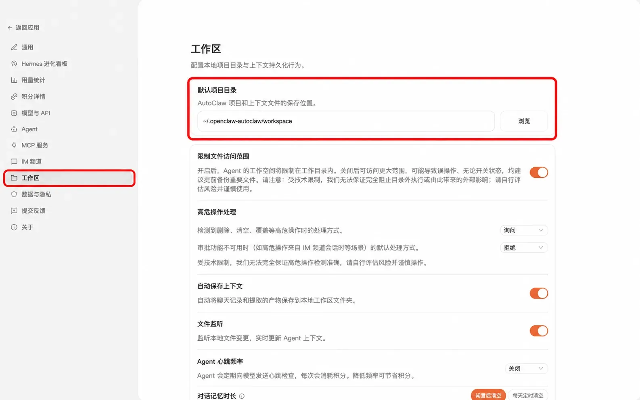Click the feedback icon for 提交反馈
This screenshot has height=400, width=640.
14,210
